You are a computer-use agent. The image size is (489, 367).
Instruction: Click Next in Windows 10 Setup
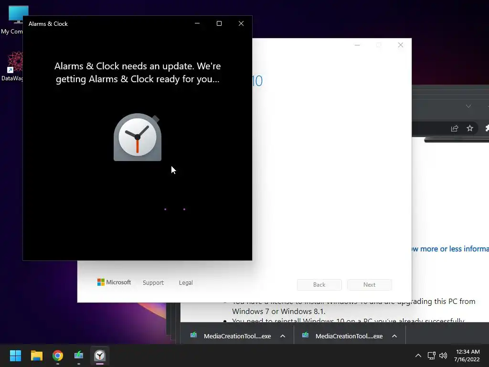(x=369, y=285)
